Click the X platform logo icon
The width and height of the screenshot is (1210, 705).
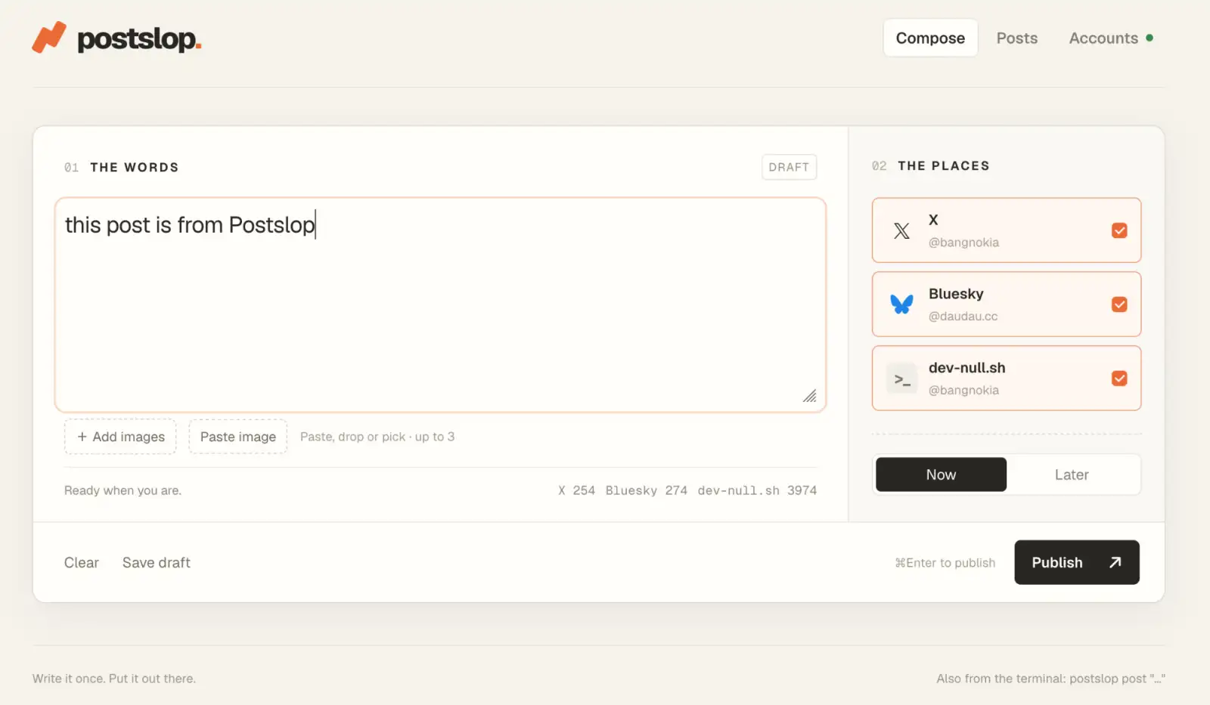point(901,230)
